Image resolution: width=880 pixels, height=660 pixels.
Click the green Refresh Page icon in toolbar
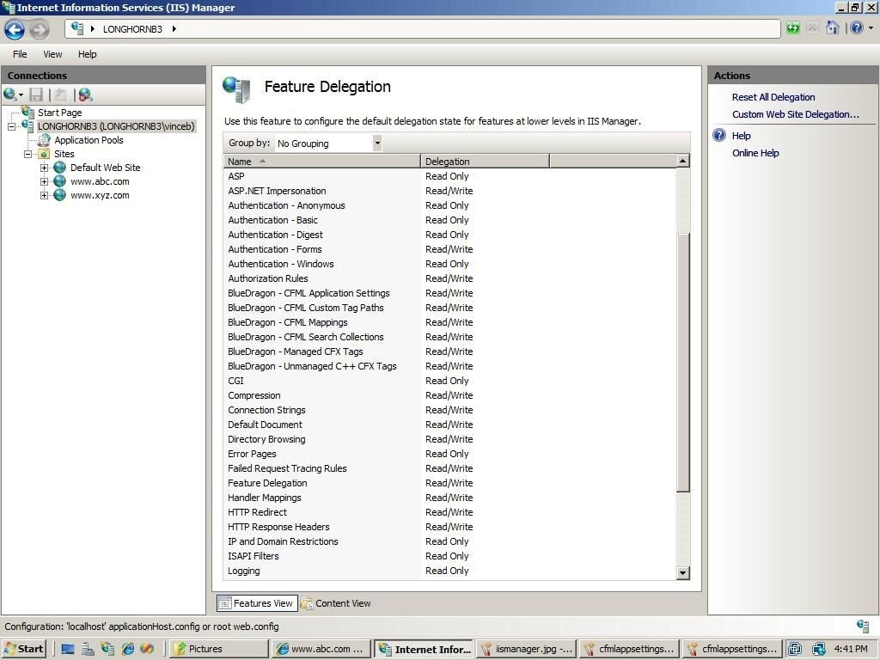[792, 27]
